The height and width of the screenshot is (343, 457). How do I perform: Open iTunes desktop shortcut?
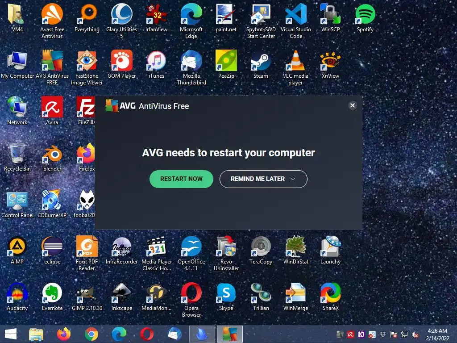click(157, 64)
